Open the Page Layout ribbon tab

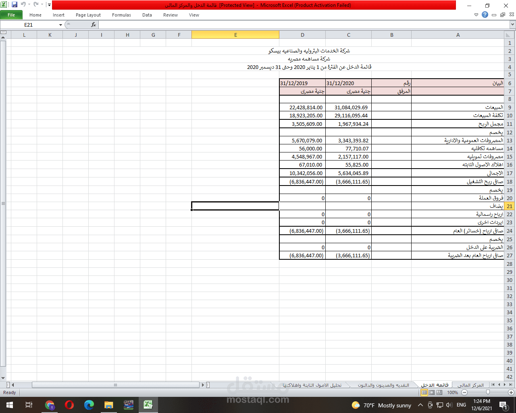coord(88,15)
